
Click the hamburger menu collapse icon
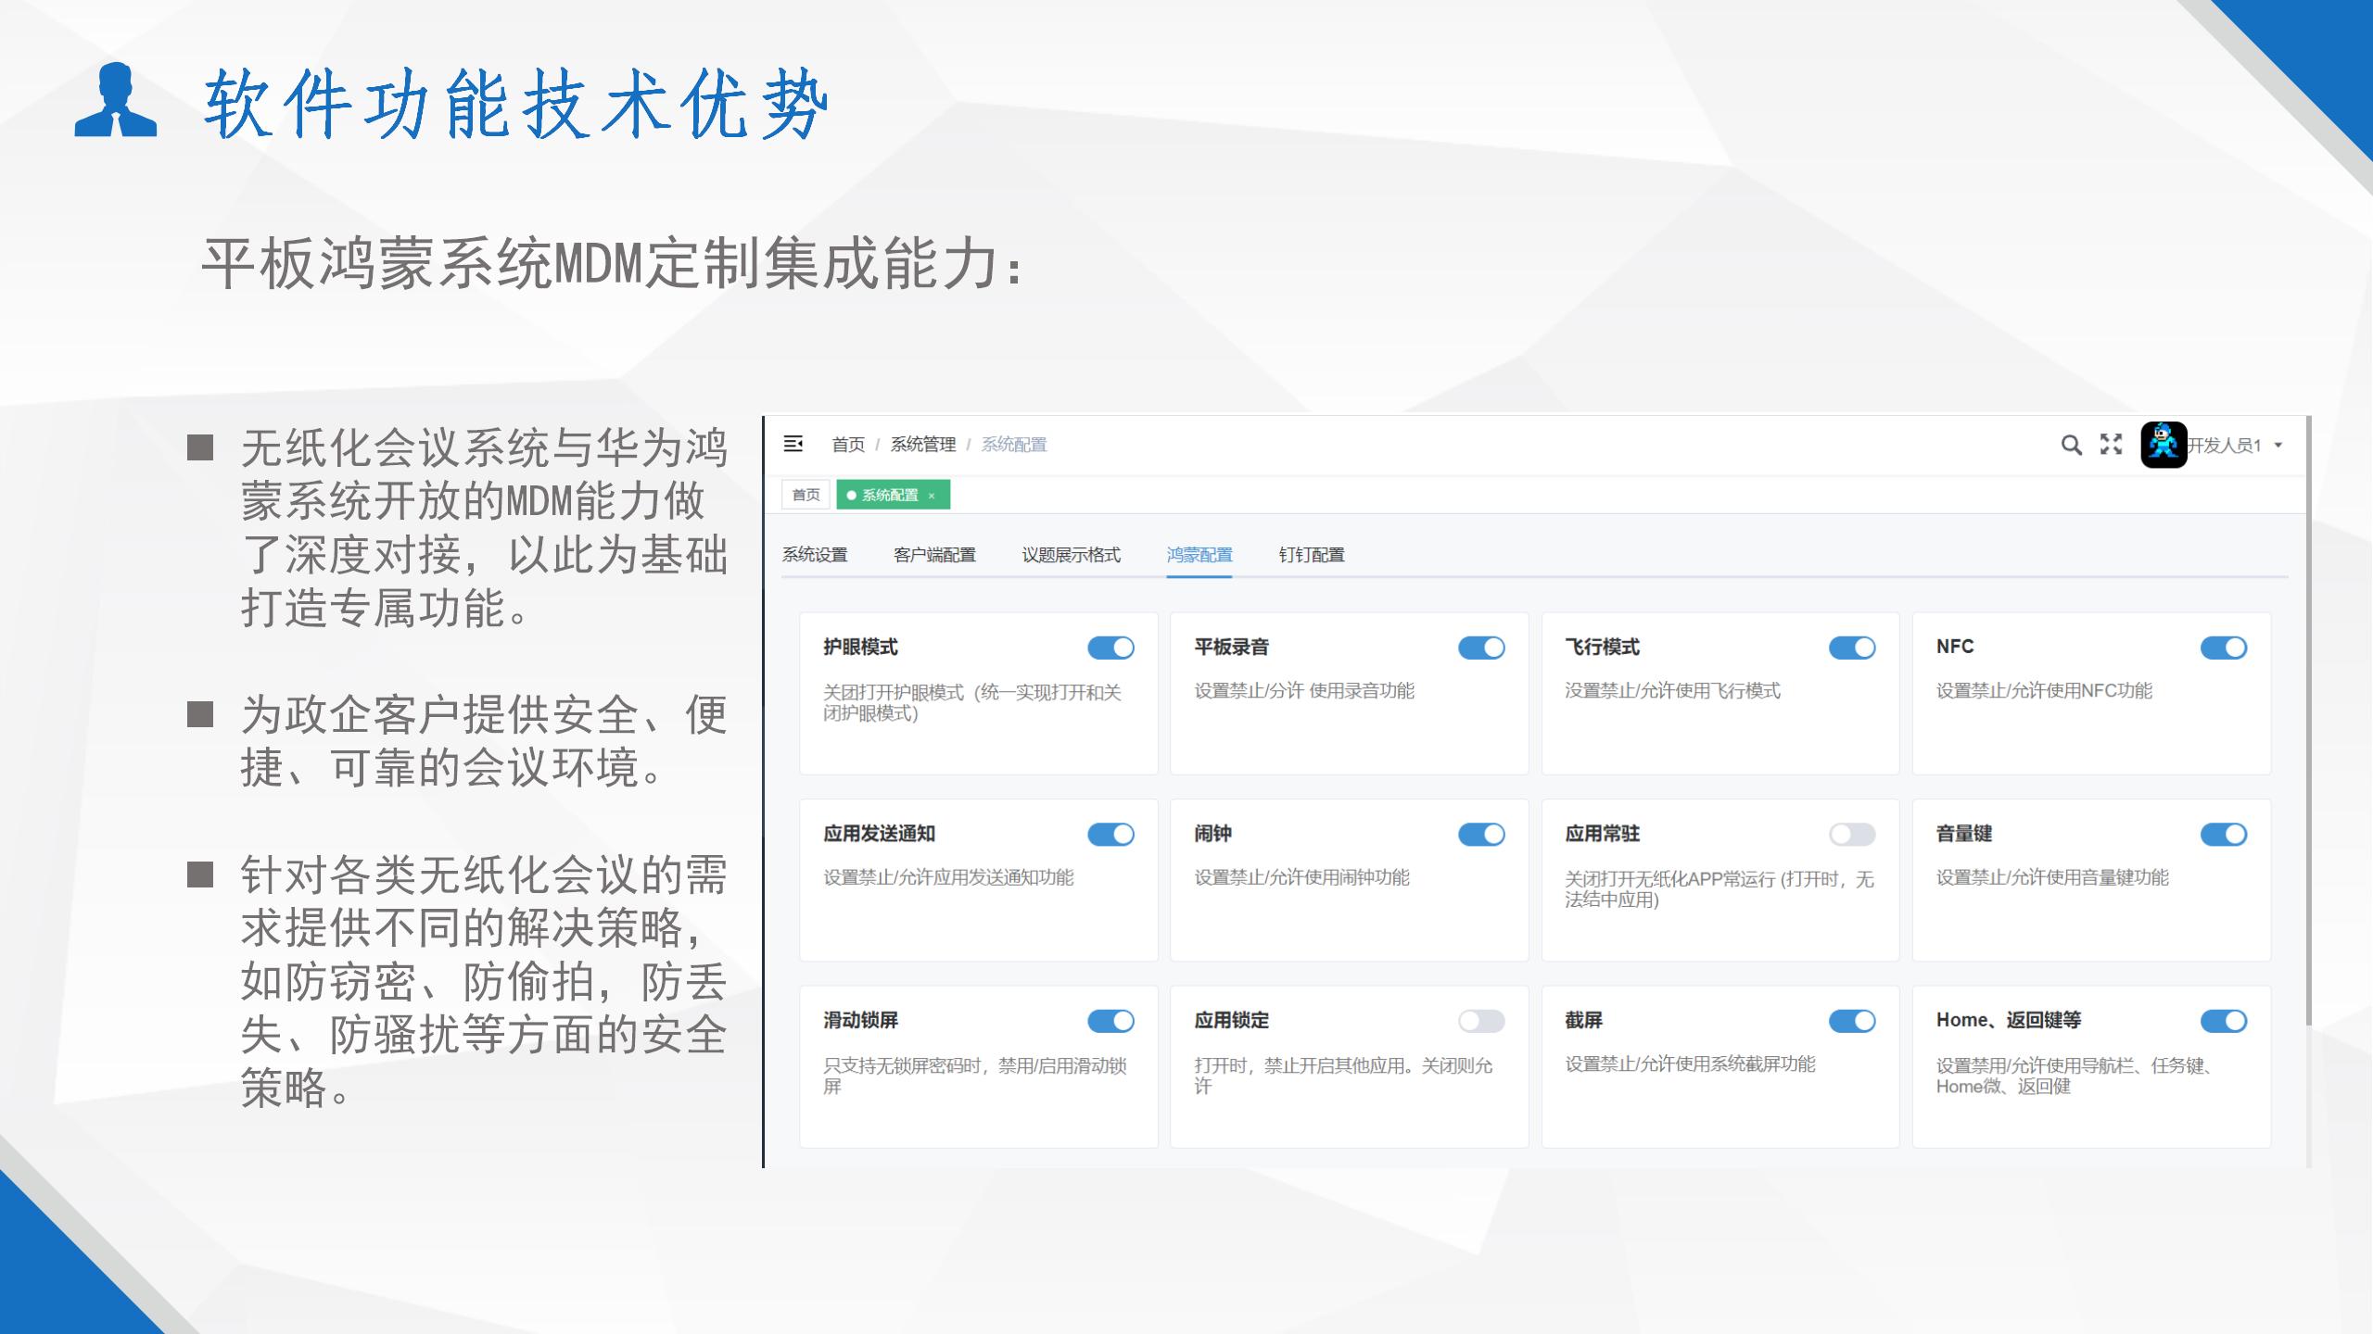(x=793, y=444)
